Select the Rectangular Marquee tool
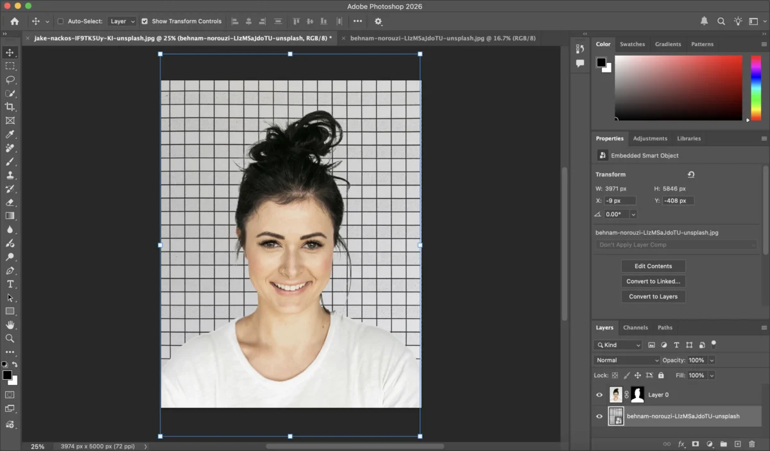 pos(10,66)
